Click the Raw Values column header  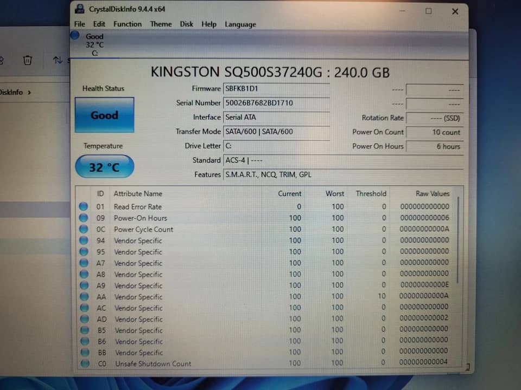(433, 194)
